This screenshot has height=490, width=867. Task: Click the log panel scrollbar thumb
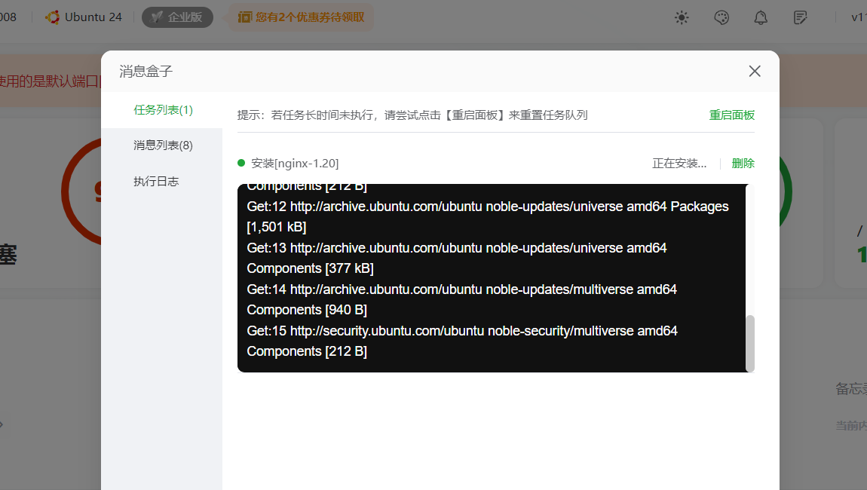(750, 345)
